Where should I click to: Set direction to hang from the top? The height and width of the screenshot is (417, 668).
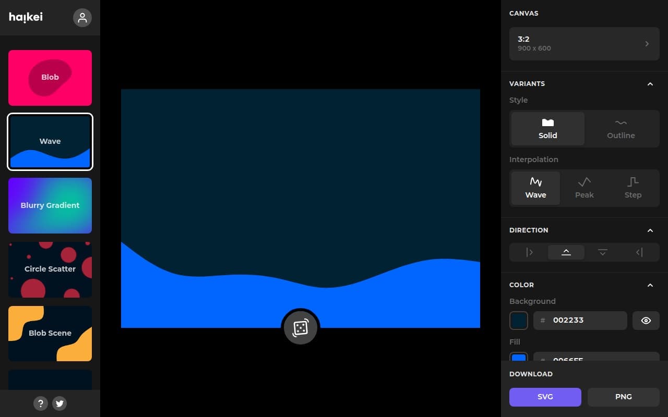(603, 252)
